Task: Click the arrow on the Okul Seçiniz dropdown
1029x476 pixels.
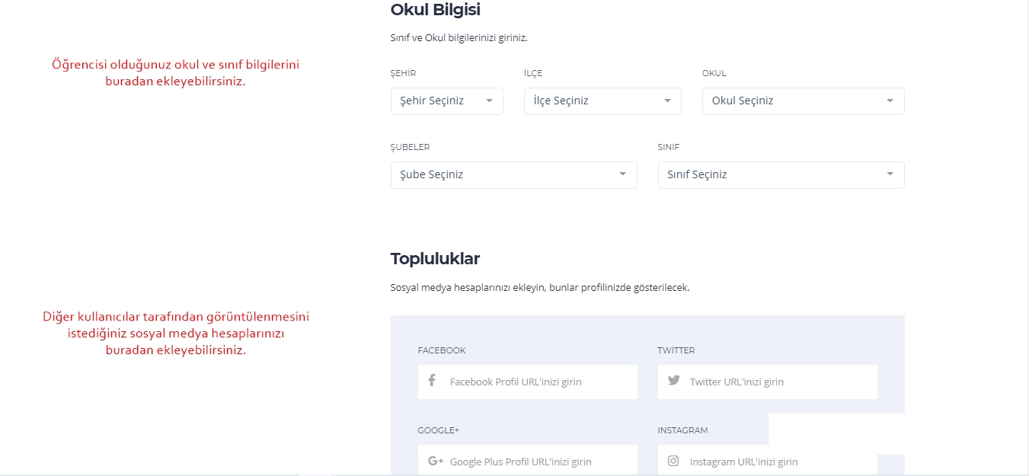Action: [890, 101]
